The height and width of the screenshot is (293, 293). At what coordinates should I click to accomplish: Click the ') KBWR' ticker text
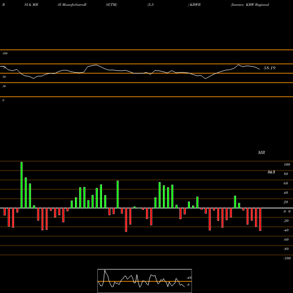[194, 5]
